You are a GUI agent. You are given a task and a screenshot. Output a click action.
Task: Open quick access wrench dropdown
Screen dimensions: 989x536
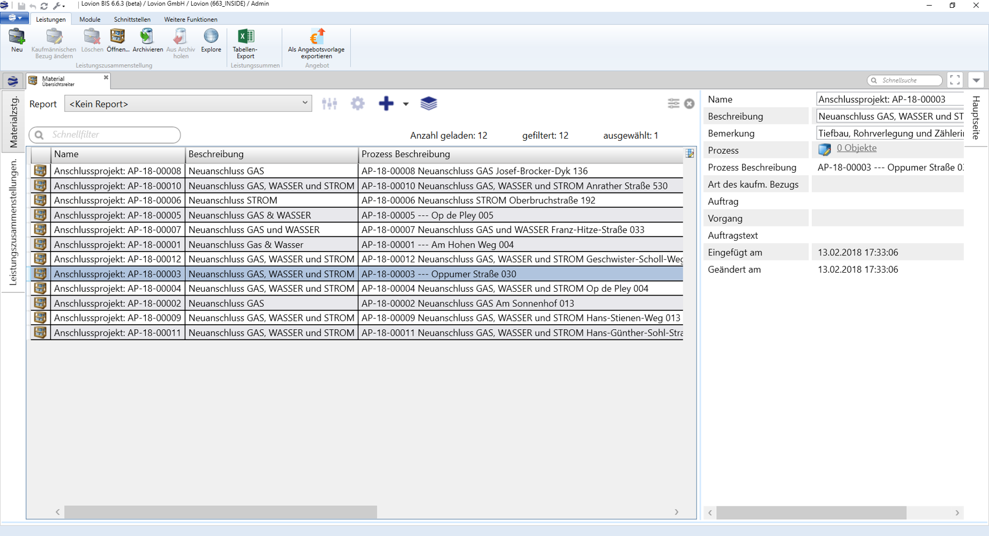[58, 5]
